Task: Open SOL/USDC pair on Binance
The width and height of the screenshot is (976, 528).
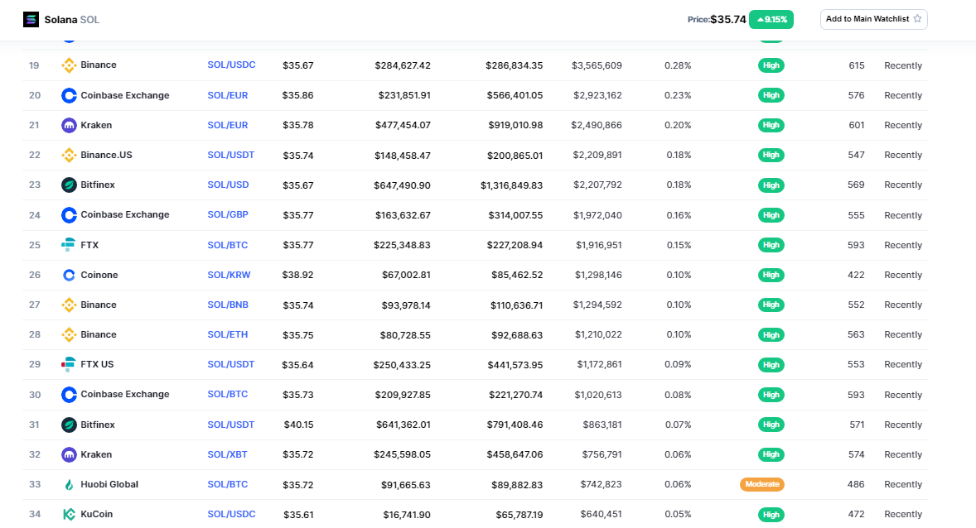Action: (231, 65)
